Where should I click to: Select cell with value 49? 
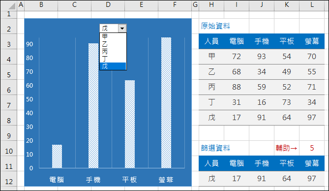(287, 72)
